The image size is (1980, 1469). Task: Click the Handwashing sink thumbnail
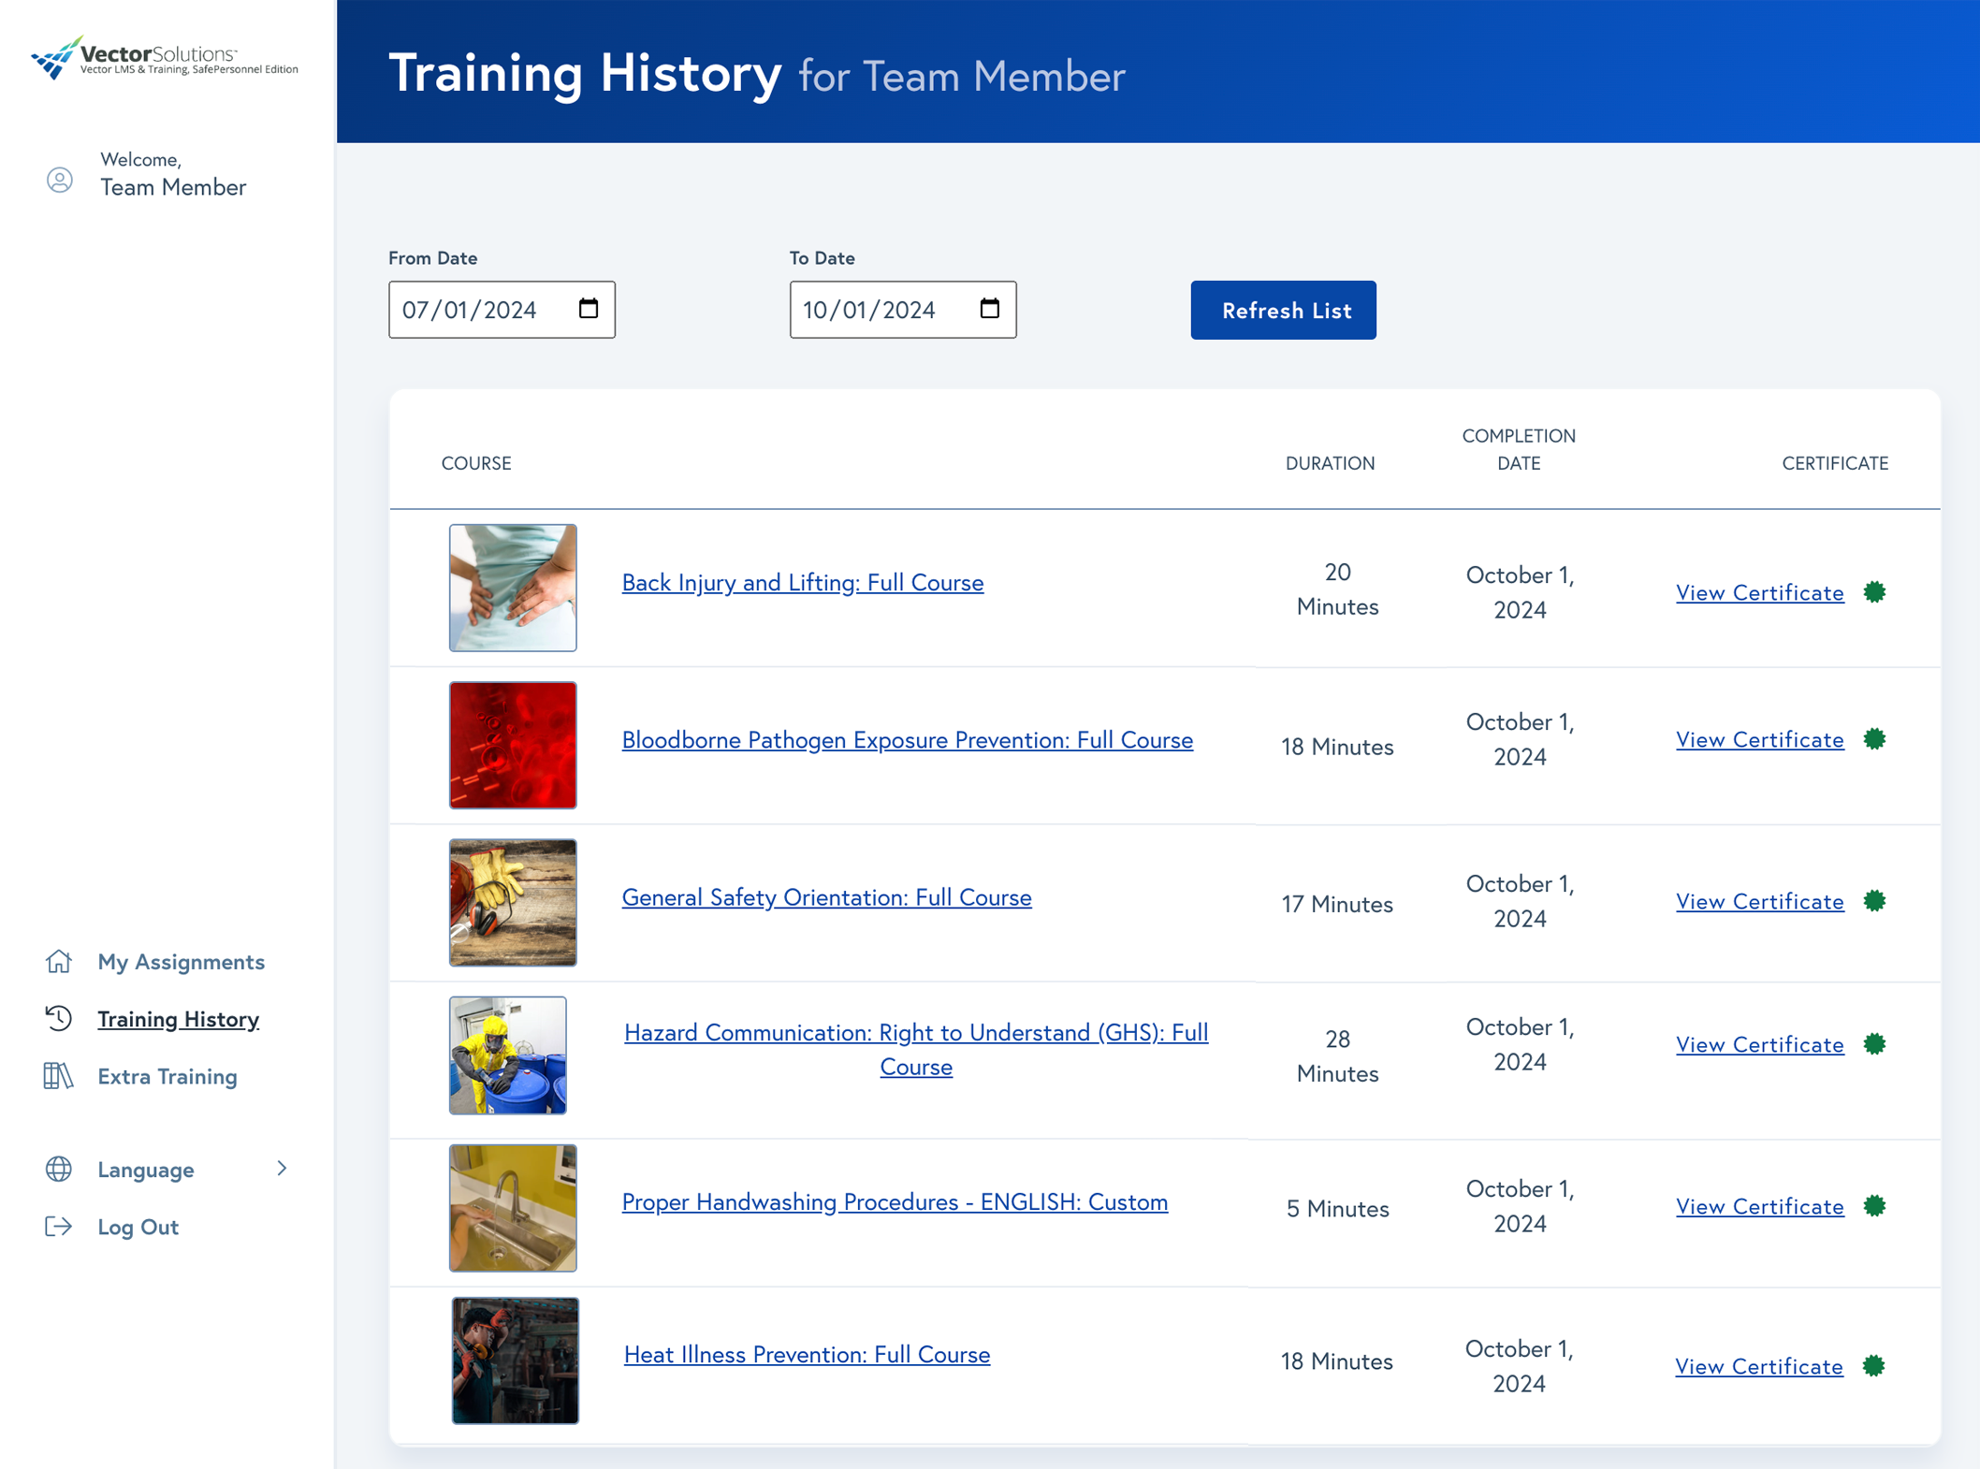513,1208
